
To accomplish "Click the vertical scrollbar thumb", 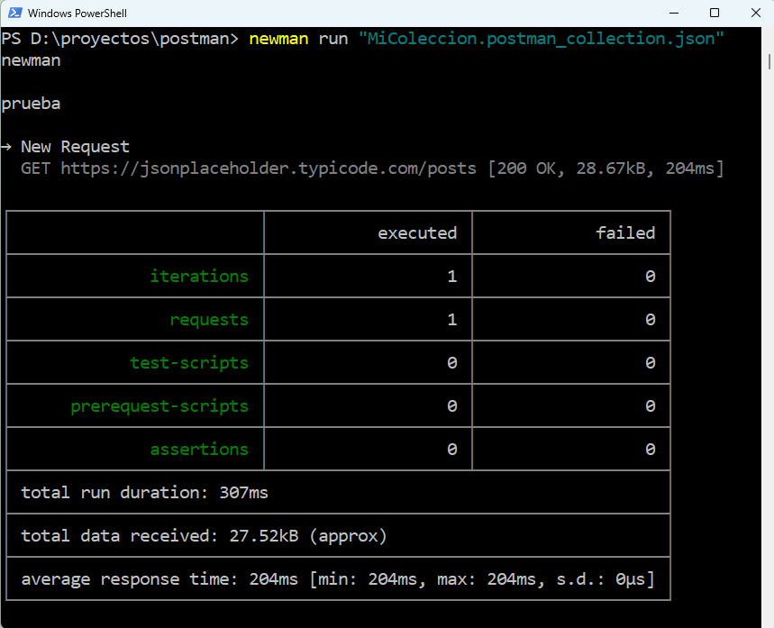I will [769, 59].
